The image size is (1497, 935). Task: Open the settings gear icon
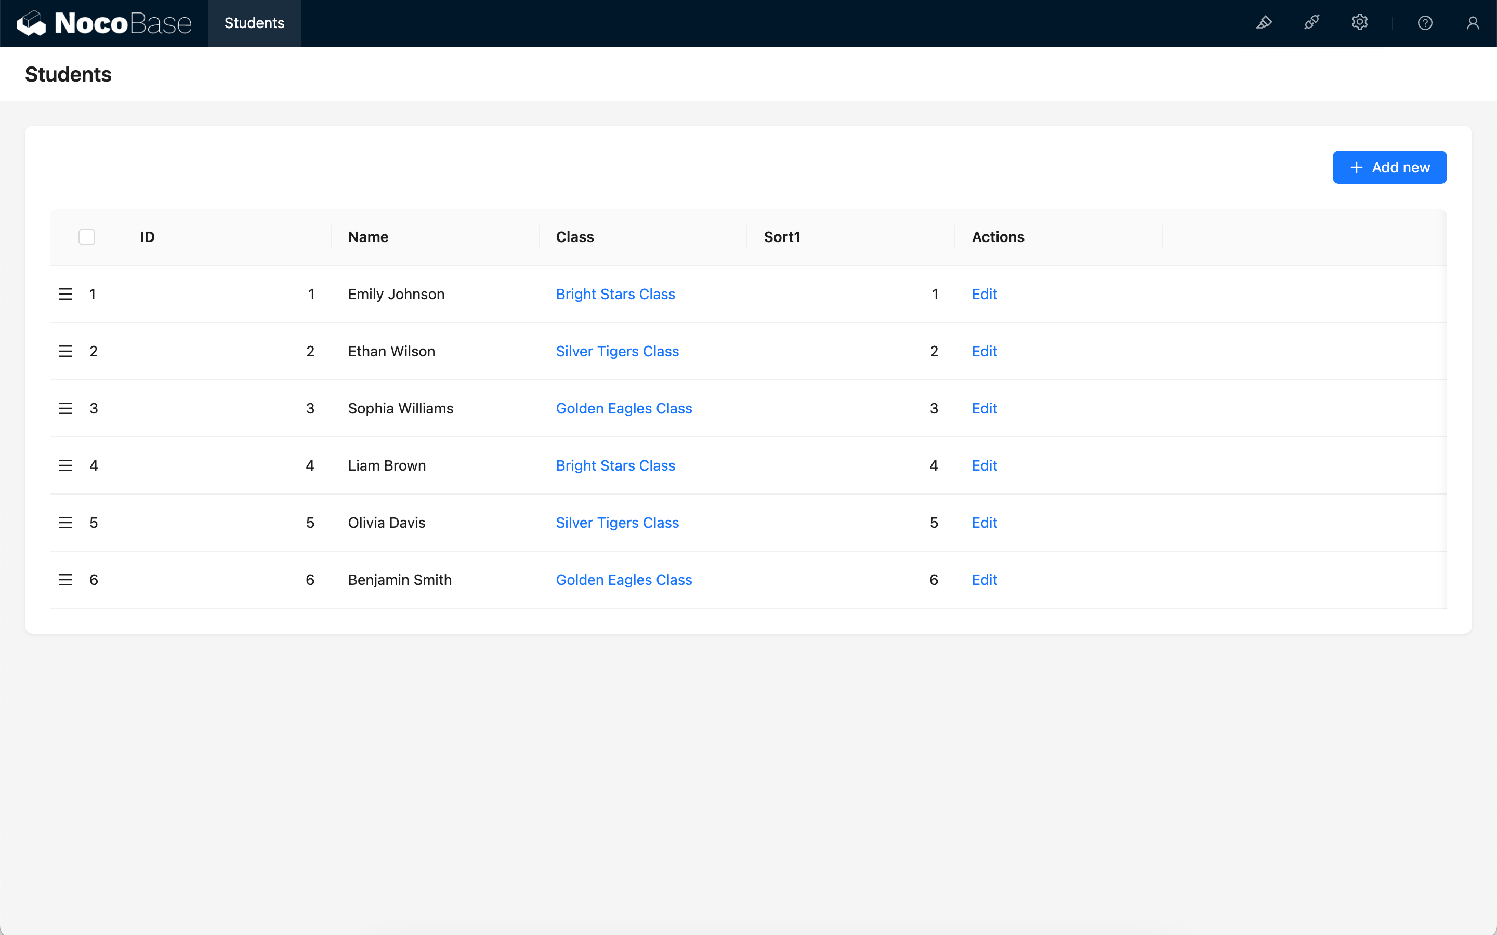(x=1359, y=23)
